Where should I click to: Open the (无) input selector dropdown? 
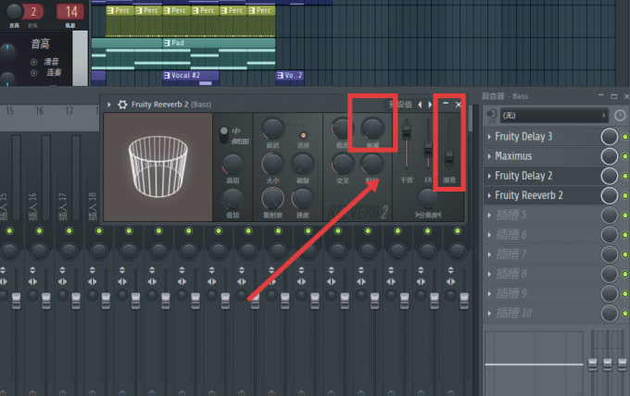[554, 116]
